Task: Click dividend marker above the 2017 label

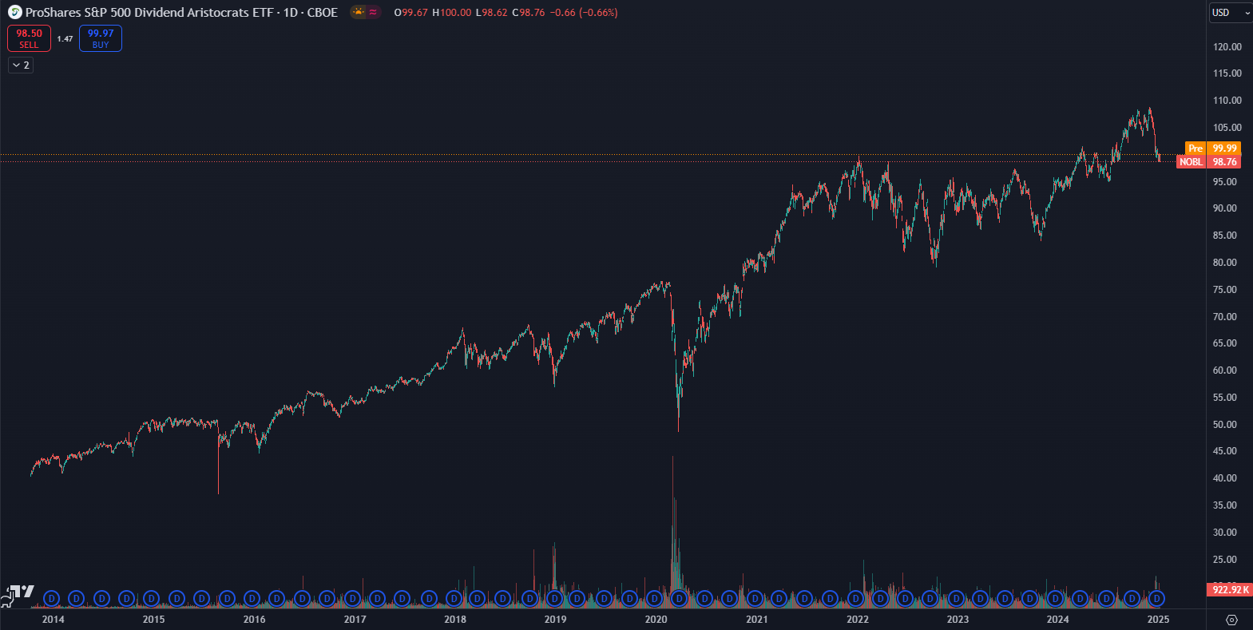Action: click(352, 598)
